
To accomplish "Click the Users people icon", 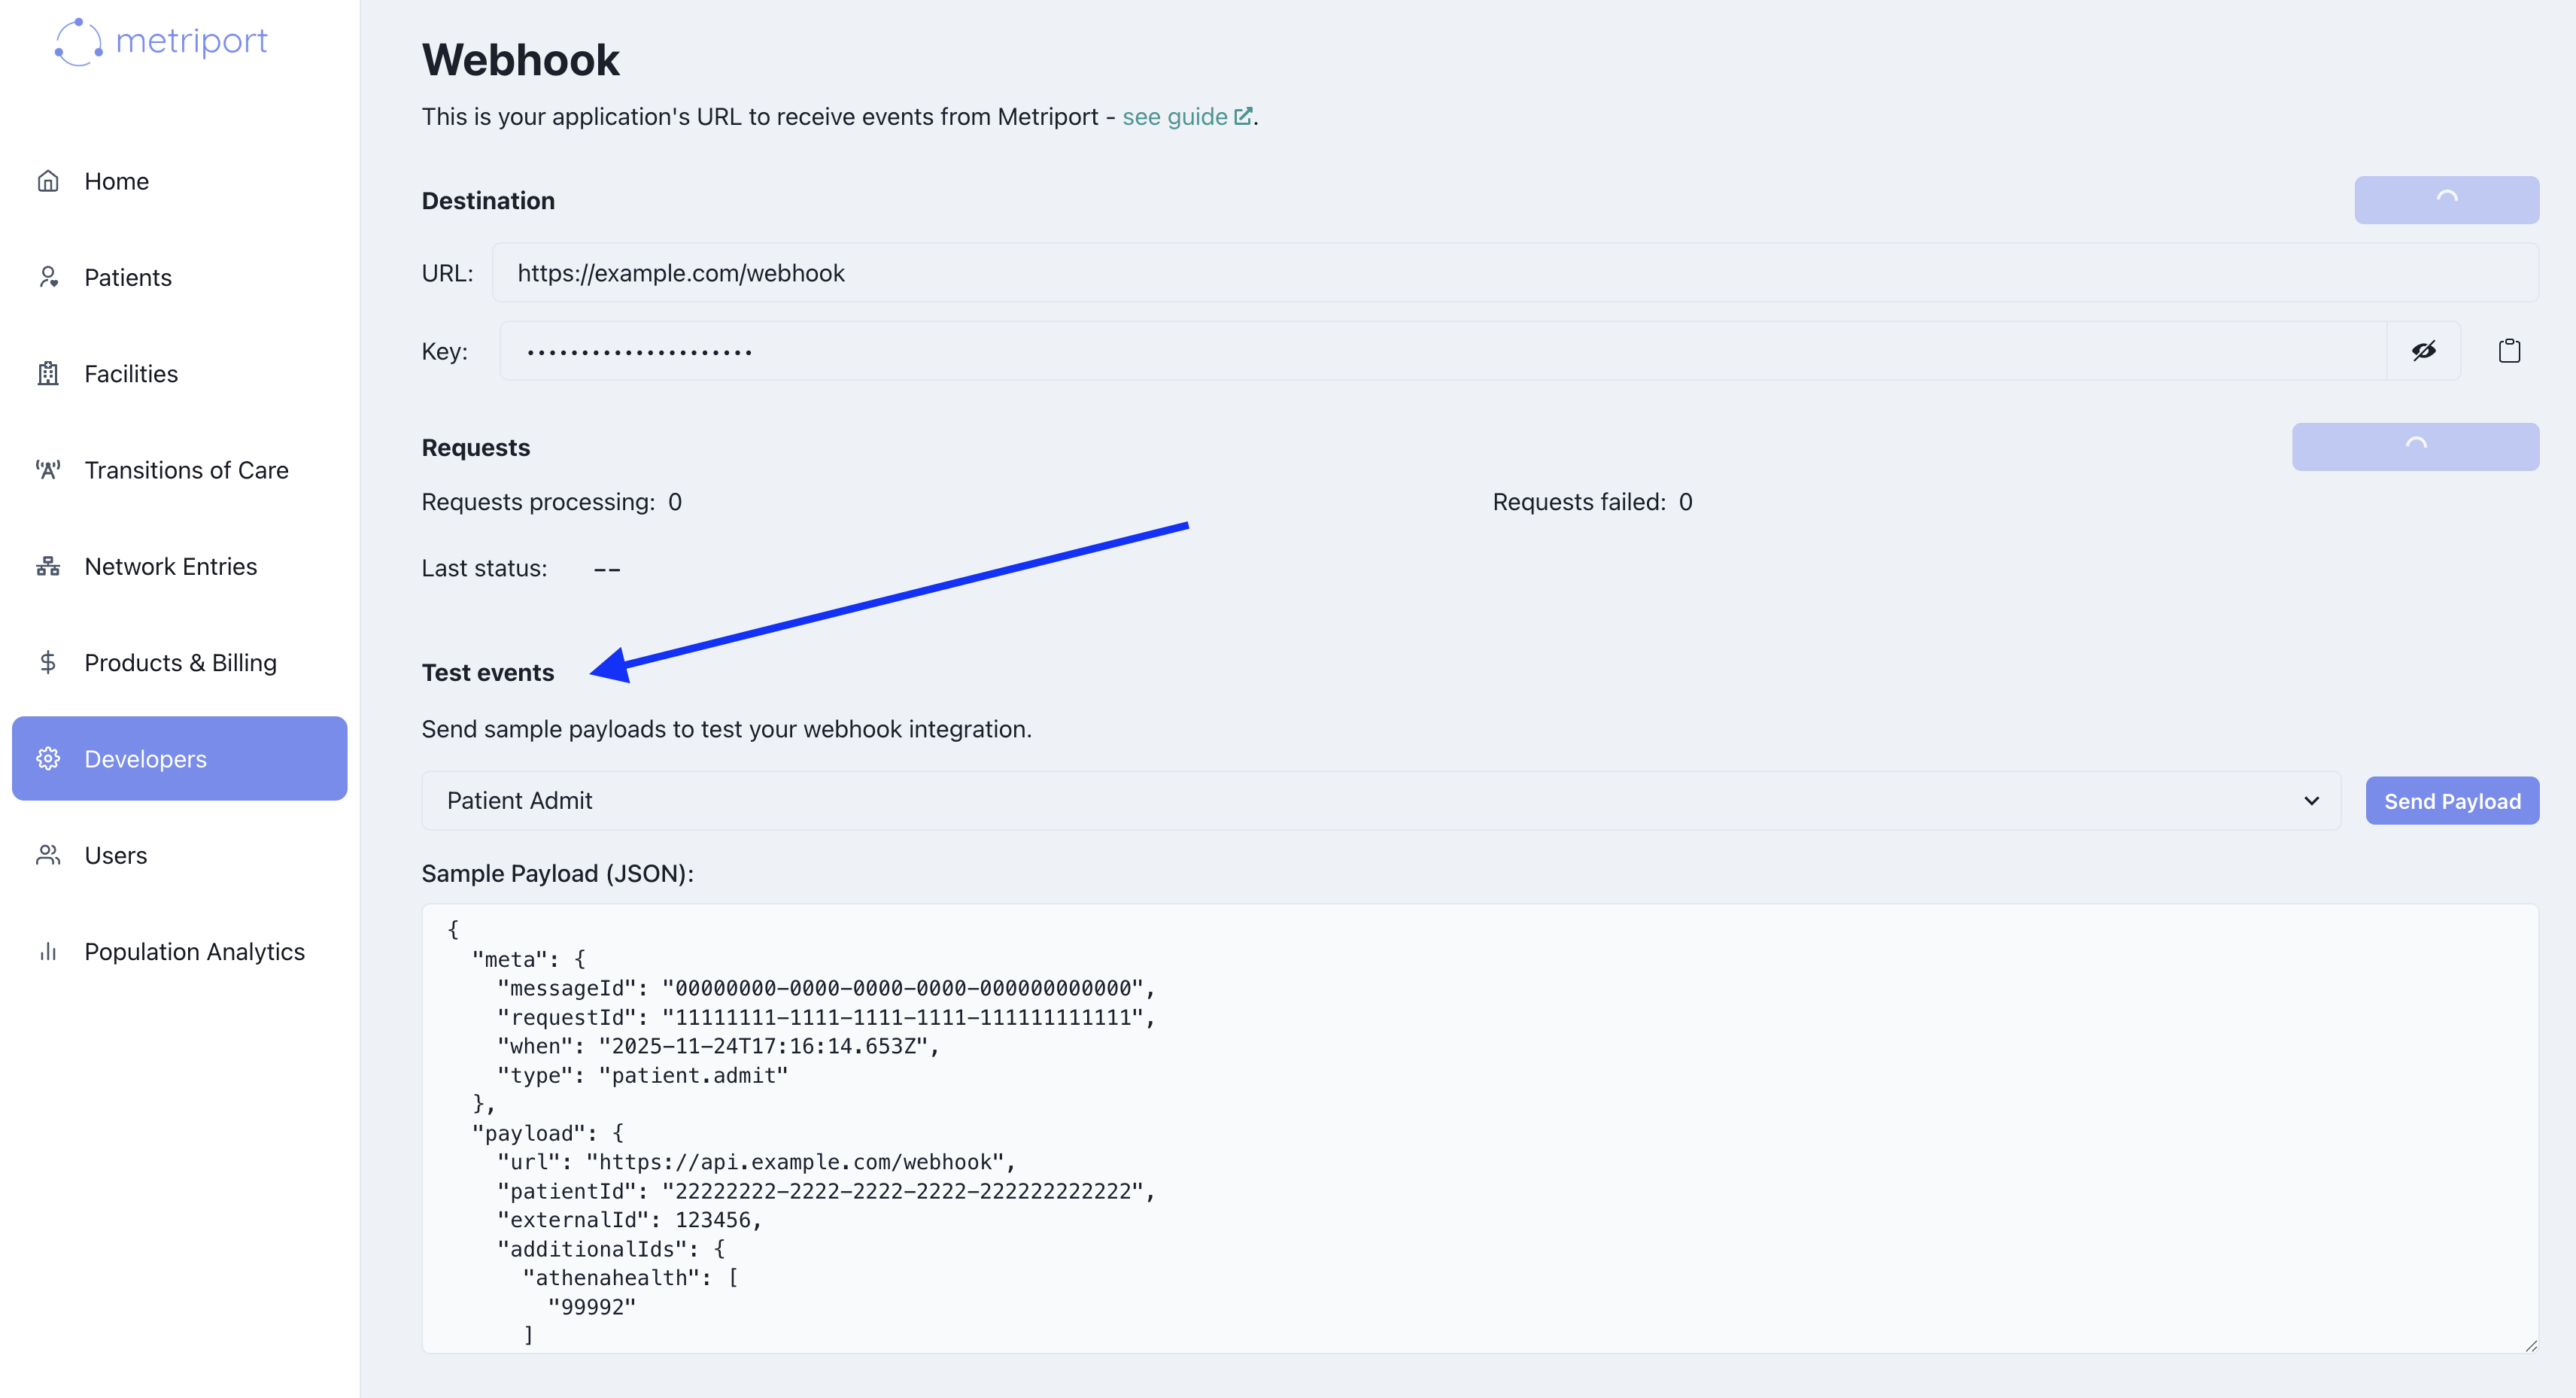I will tap(48, 855).
